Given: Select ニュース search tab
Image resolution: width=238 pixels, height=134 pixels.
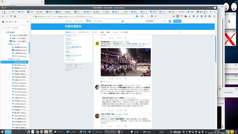Looking at the screenshot, I should click(115, 32).
